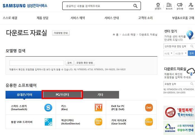This screenshot has width=195, height=135.
Task: Click the blue 검색 button in 센터 찾기
Action: click(x=191, y=53)
